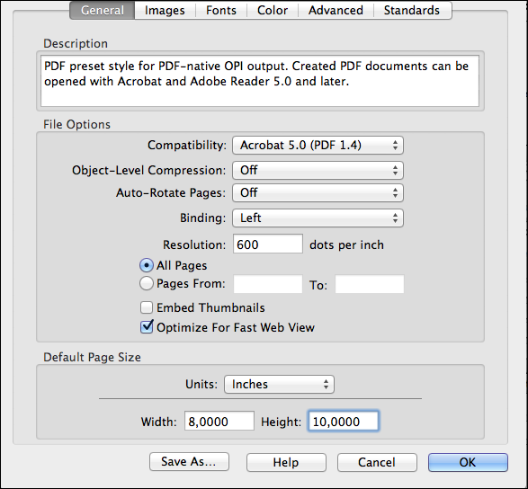Click the Help button
The height and width of the screenshot is (489, 528).
coord(286,462)
